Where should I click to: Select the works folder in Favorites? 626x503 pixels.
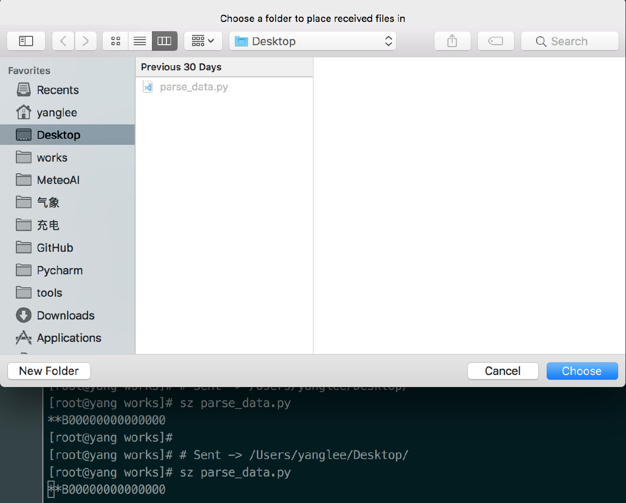click(x=52, y=158)
